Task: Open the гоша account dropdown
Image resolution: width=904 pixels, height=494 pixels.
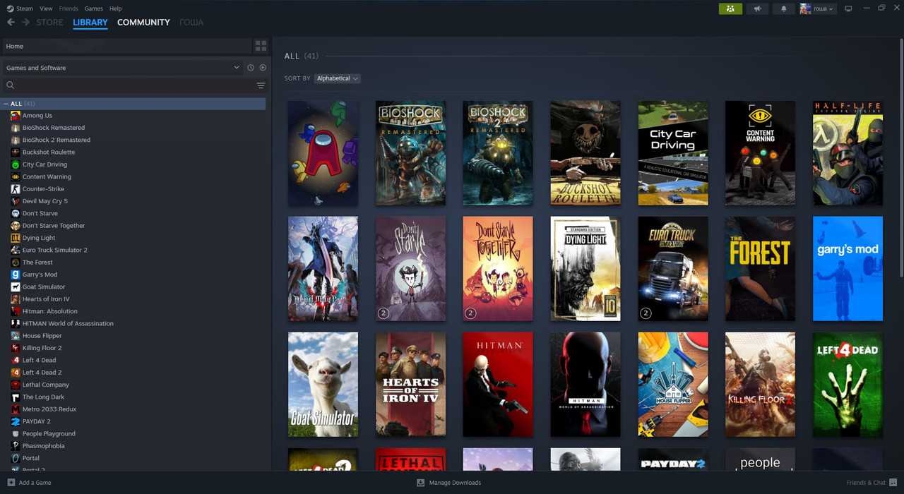Action: point(817,8)
